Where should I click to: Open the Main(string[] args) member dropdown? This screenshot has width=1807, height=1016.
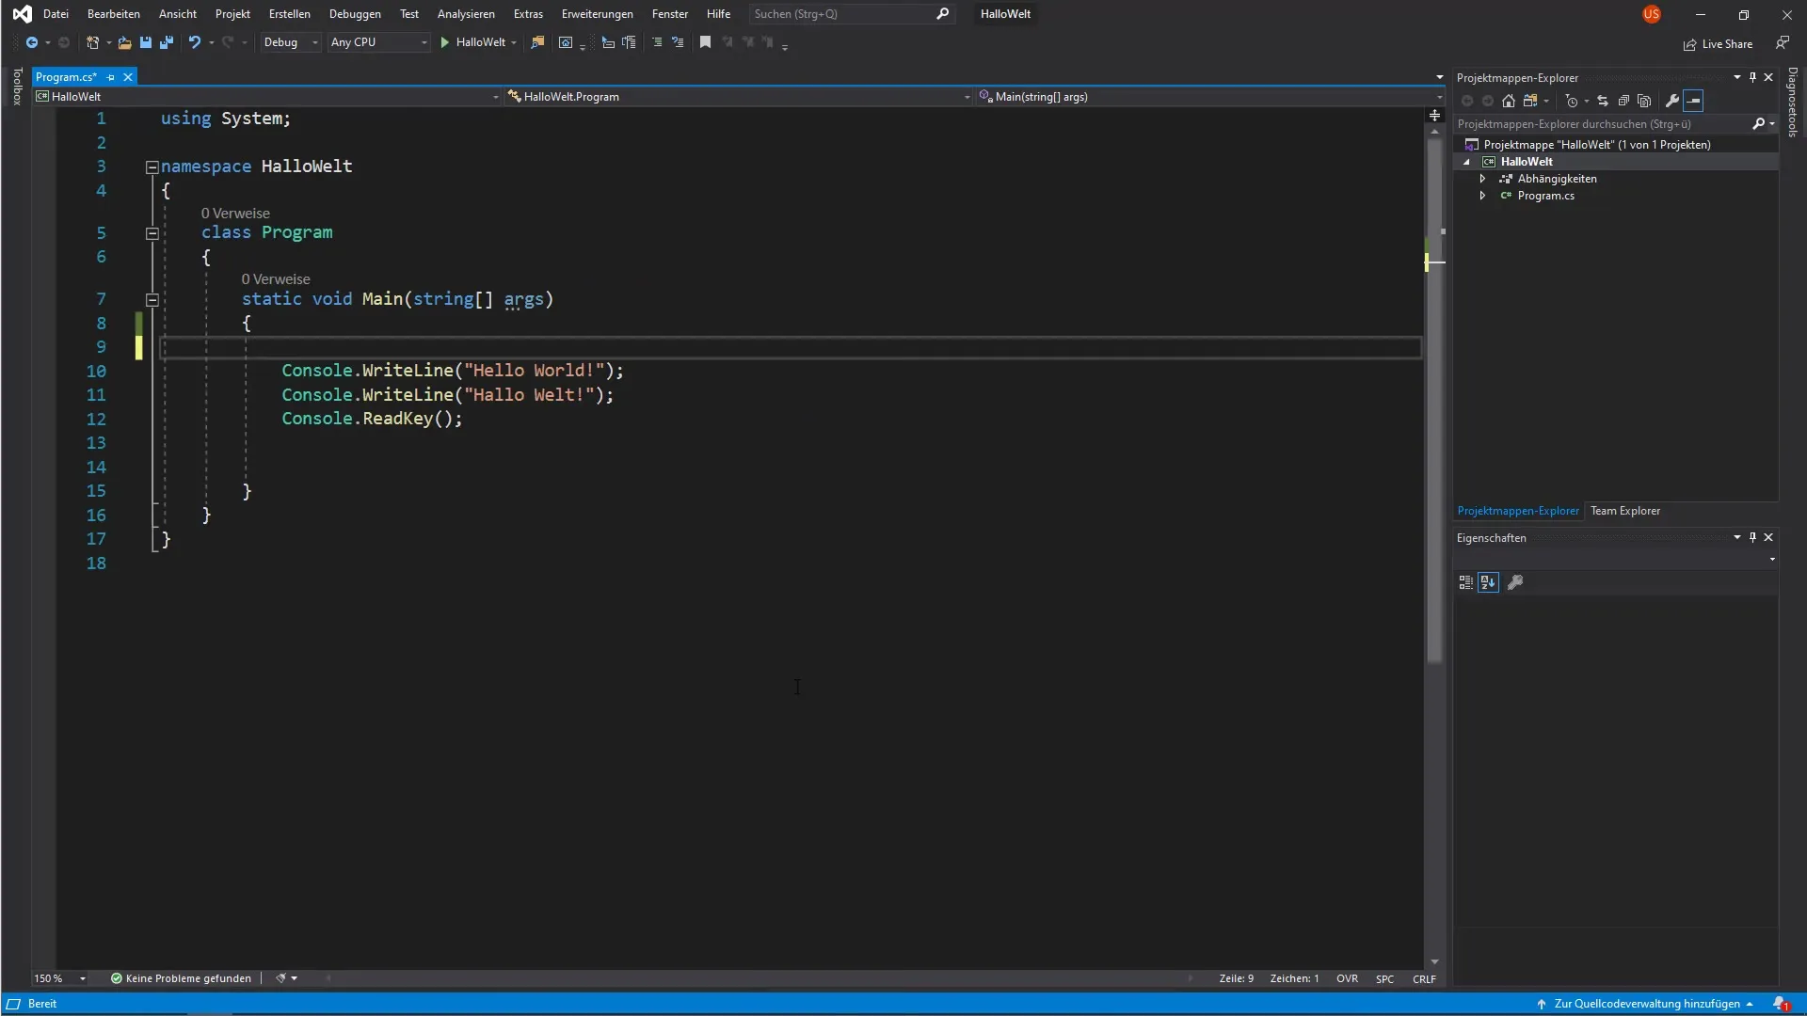coord(1210,96)
